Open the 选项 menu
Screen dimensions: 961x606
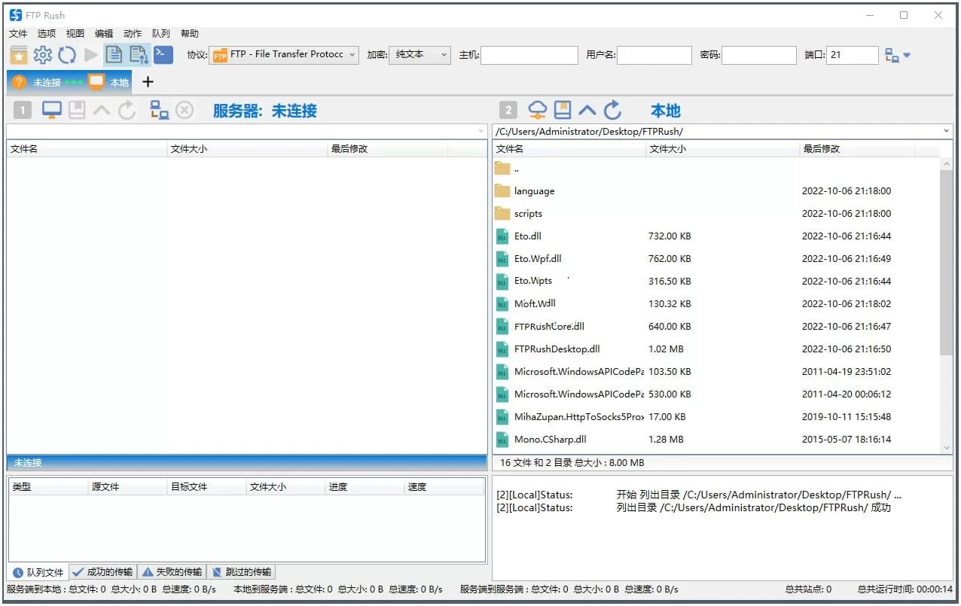47,34
